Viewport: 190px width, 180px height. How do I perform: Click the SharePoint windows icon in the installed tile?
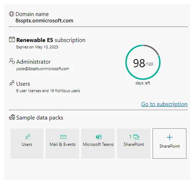pyautogui.click(x=136, y=137)
